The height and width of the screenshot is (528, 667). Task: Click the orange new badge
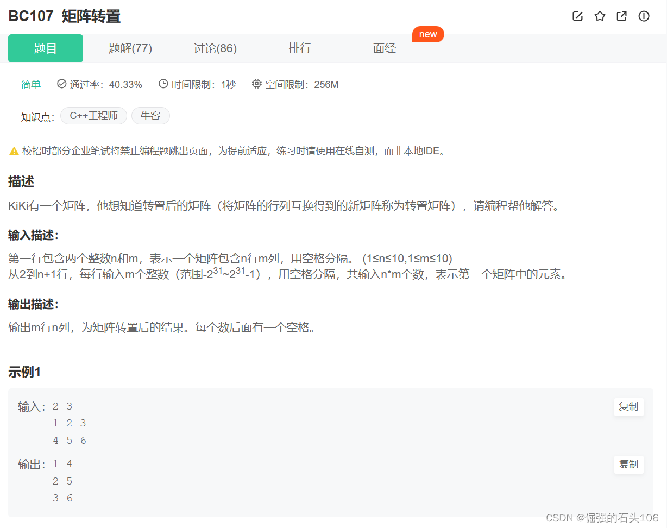pyautogui.click(x=428, y=34)
